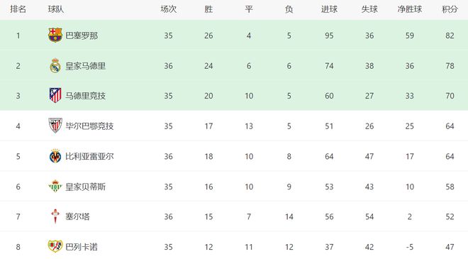
Task: Open team link 马德里竞技
Action: pyautogui.click(x=85, y=96)
